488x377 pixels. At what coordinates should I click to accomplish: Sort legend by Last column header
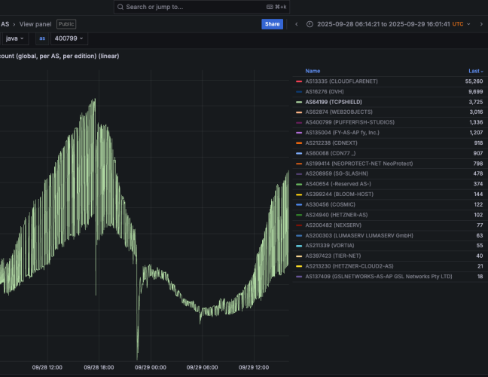click(476, 70)
